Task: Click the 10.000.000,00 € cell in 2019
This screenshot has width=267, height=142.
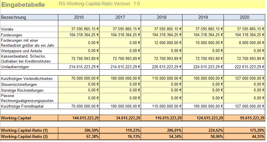Action: click(203, 43)
